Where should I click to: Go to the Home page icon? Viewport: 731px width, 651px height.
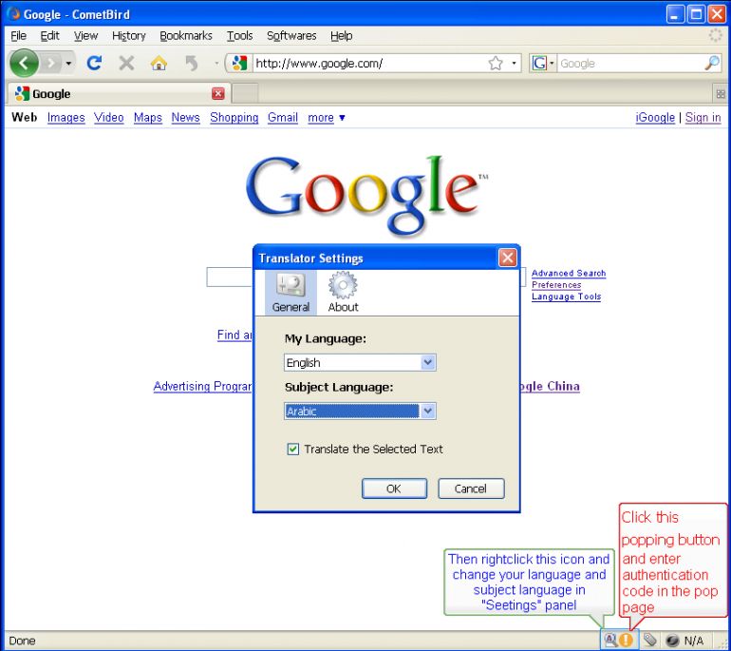tap(160, 64)
